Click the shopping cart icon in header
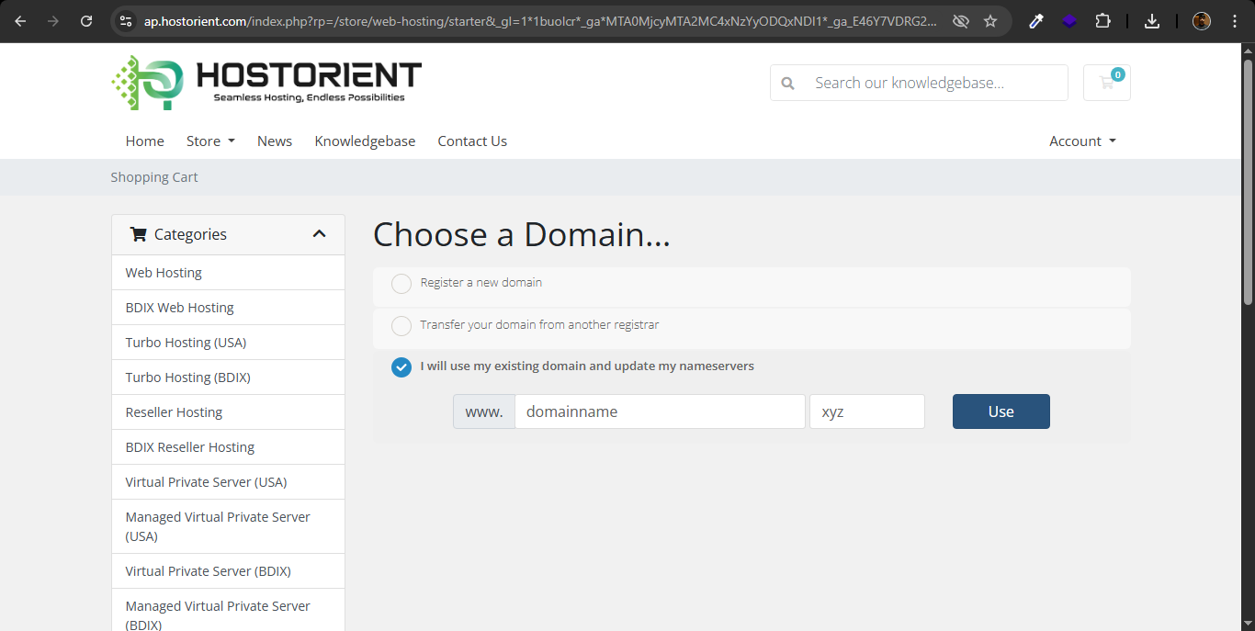Viewport: 1255px width, 631px height. tap(1106, 83)
